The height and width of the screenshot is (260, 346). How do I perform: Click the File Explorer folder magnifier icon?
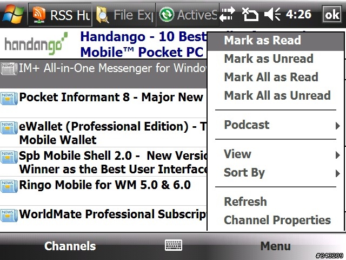pos(102,15)
